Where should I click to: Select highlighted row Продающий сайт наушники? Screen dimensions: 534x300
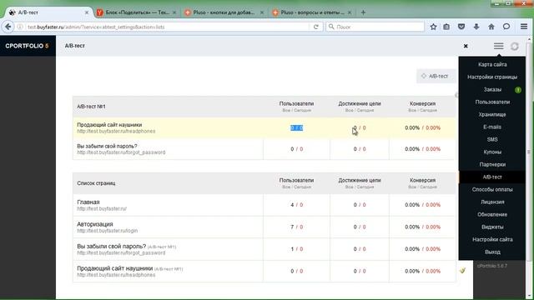pos(264,127)
